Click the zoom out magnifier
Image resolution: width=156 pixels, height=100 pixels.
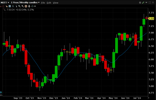tap(22, 6)
